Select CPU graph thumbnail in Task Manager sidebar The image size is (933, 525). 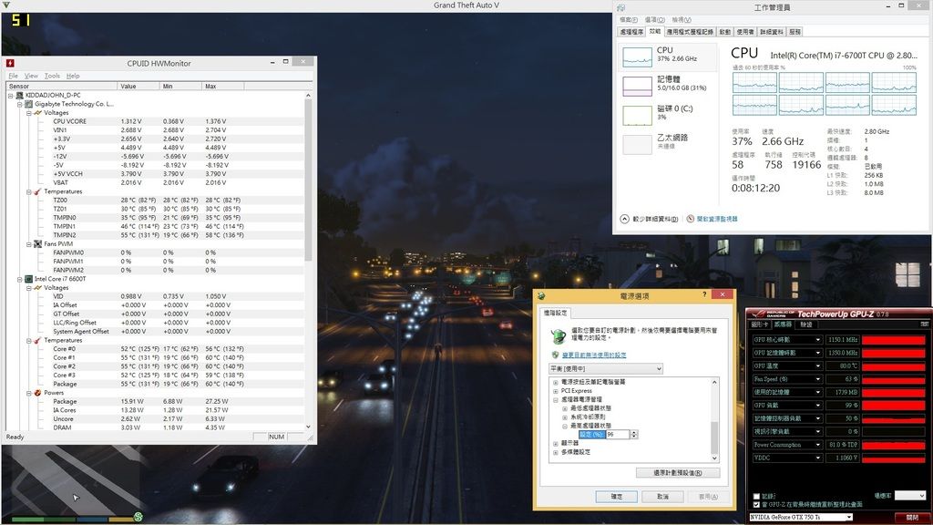click(x=637, y=57)
